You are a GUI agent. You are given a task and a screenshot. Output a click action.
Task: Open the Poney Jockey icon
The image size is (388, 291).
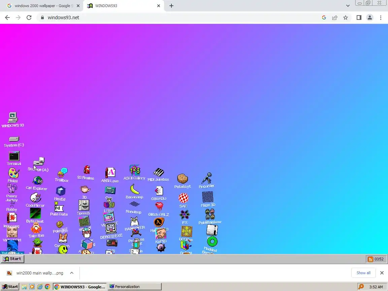click(x=12, y=188)
